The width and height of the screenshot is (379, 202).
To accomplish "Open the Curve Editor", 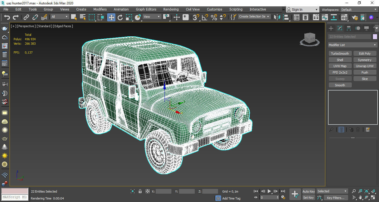I will [325, 17].
